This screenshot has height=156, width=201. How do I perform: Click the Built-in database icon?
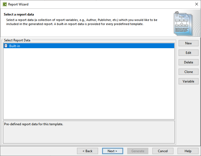point(6,46)
